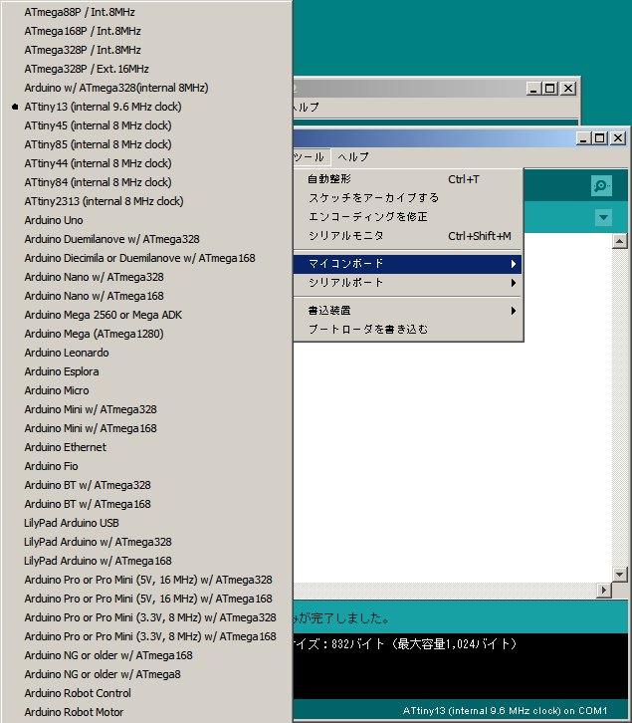Select LilyPad Arduino w/ ATmega328
Screen dimensions: 632x723
146,542
